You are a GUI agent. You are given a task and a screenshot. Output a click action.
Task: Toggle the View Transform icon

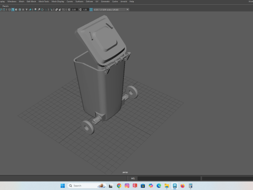coord(91,9)
